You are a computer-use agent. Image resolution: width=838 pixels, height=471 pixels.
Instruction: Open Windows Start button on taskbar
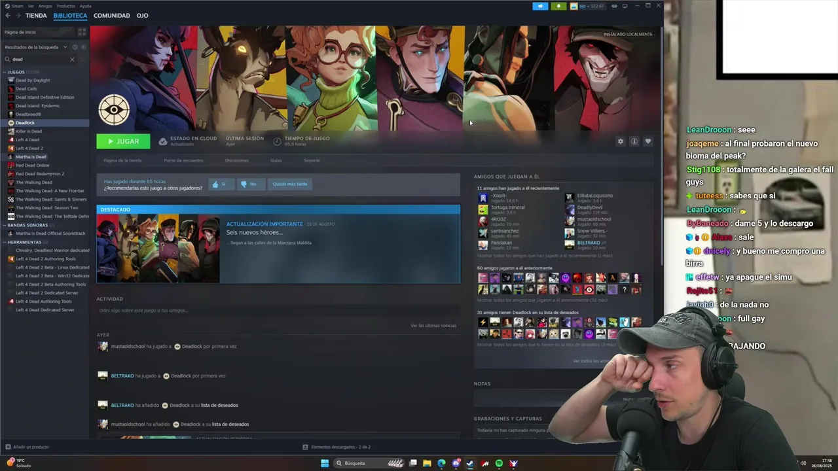325,463
